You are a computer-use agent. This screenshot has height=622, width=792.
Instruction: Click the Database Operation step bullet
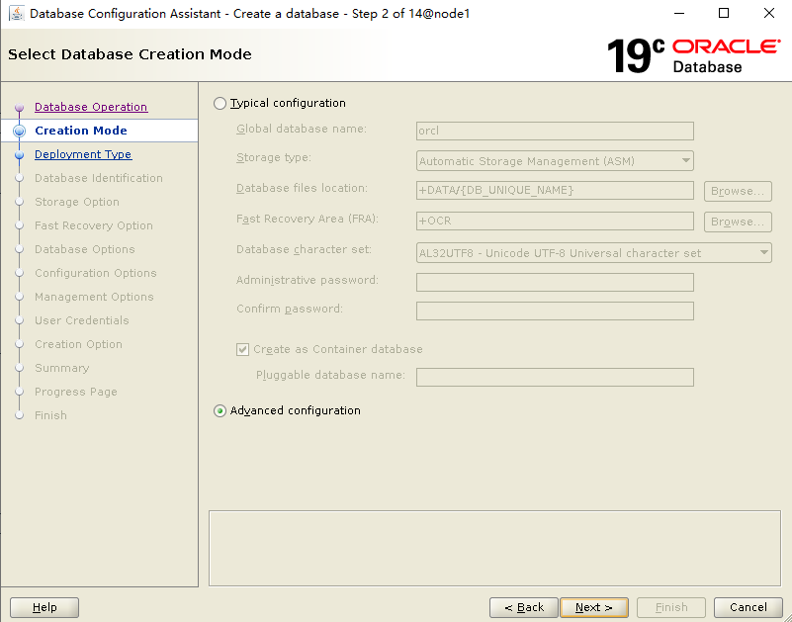(19, 108)
